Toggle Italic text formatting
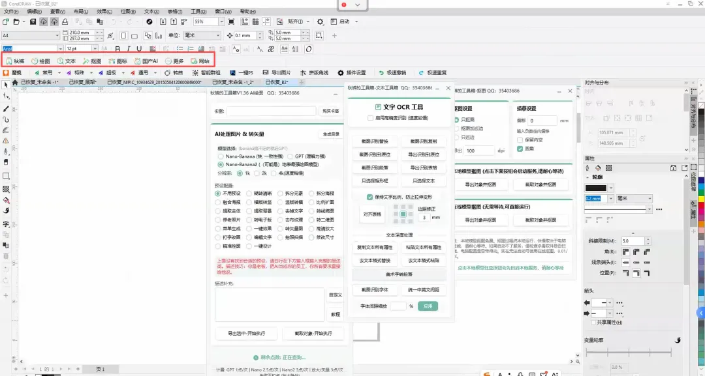Viewport: 705px width, 376px height. (x=128, y=49)
